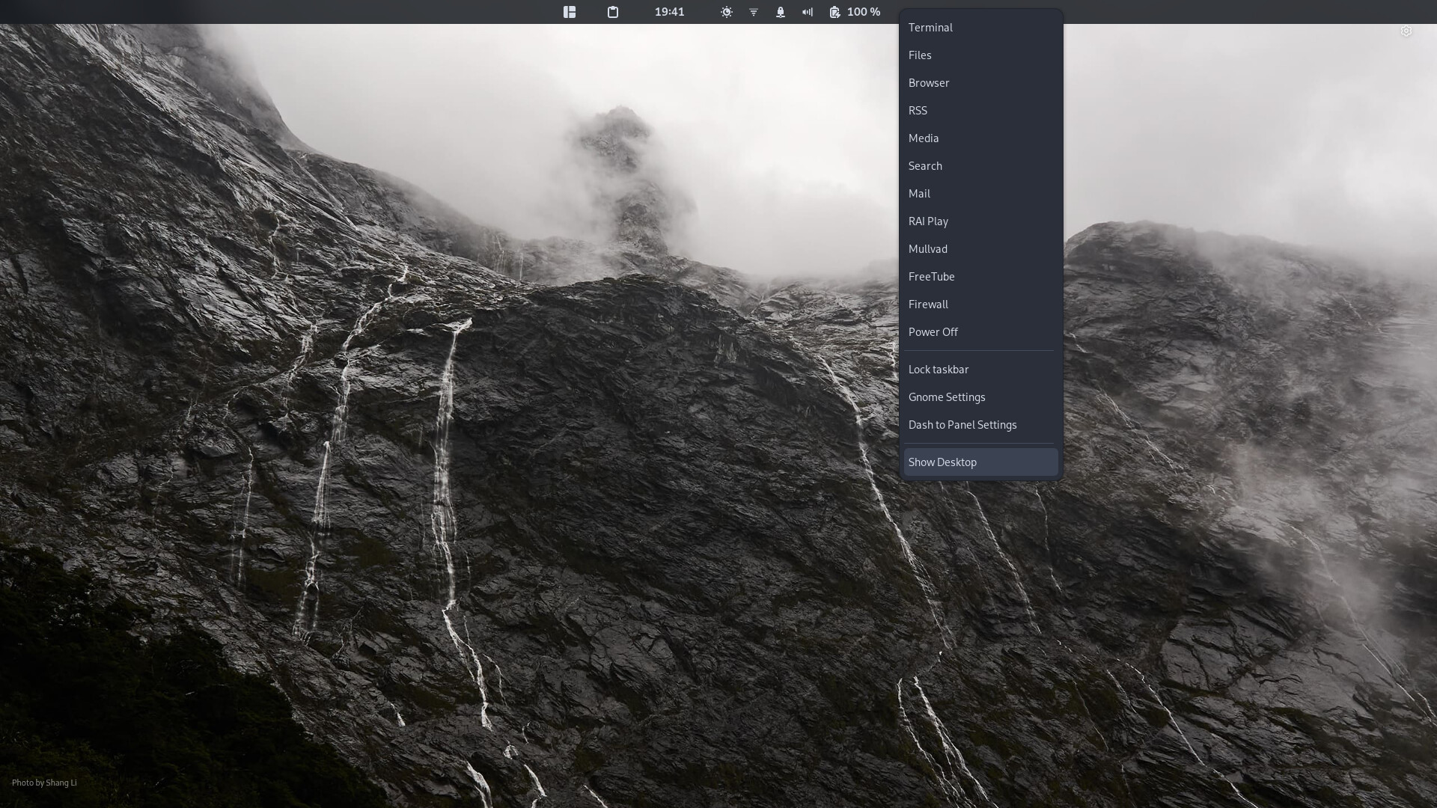Image resolution: width=1437 pixels, height=808 pixels.
Task: Click the 100 % battery label
Action: [x=864, y=12]
